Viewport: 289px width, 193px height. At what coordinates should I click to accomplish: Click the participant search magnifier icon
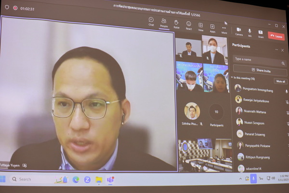[x=283, y=64]
